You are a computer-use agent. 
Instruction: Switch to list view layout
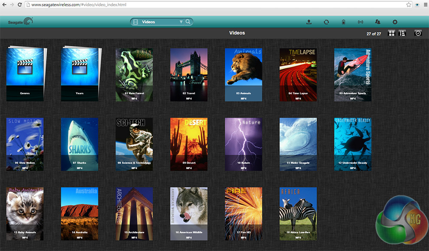(402, 33)
